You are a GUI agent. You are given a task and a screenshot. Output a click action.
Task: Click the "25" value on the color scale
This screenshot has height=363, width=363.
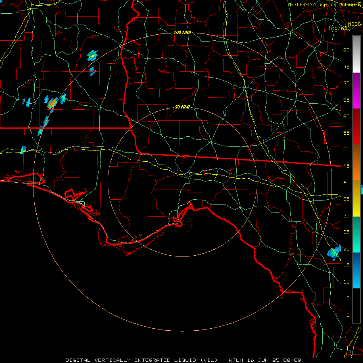(346, 232)
